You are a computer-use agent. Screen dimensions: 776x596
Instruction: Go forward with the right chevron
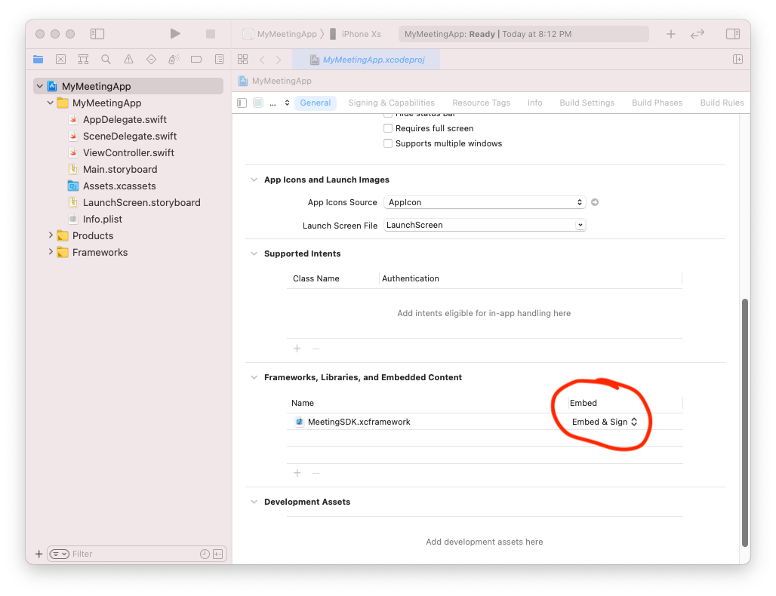pos(279,60)
